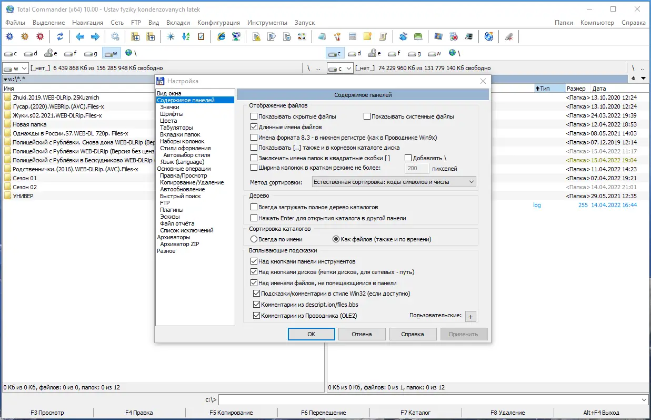This screenshot has height=420, width=651.
Task: Click the scroll document toolbar icon
Action: point(383,36)
